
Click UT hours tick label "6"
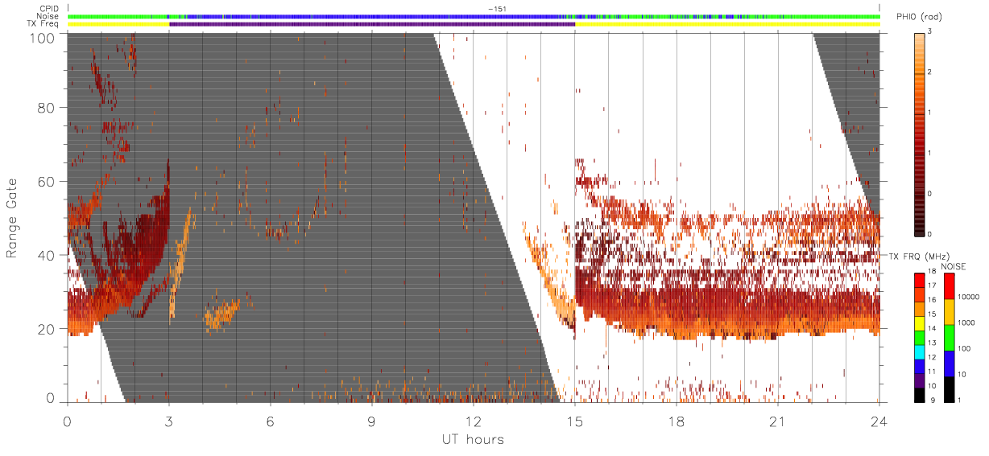[x=270, y=421]
